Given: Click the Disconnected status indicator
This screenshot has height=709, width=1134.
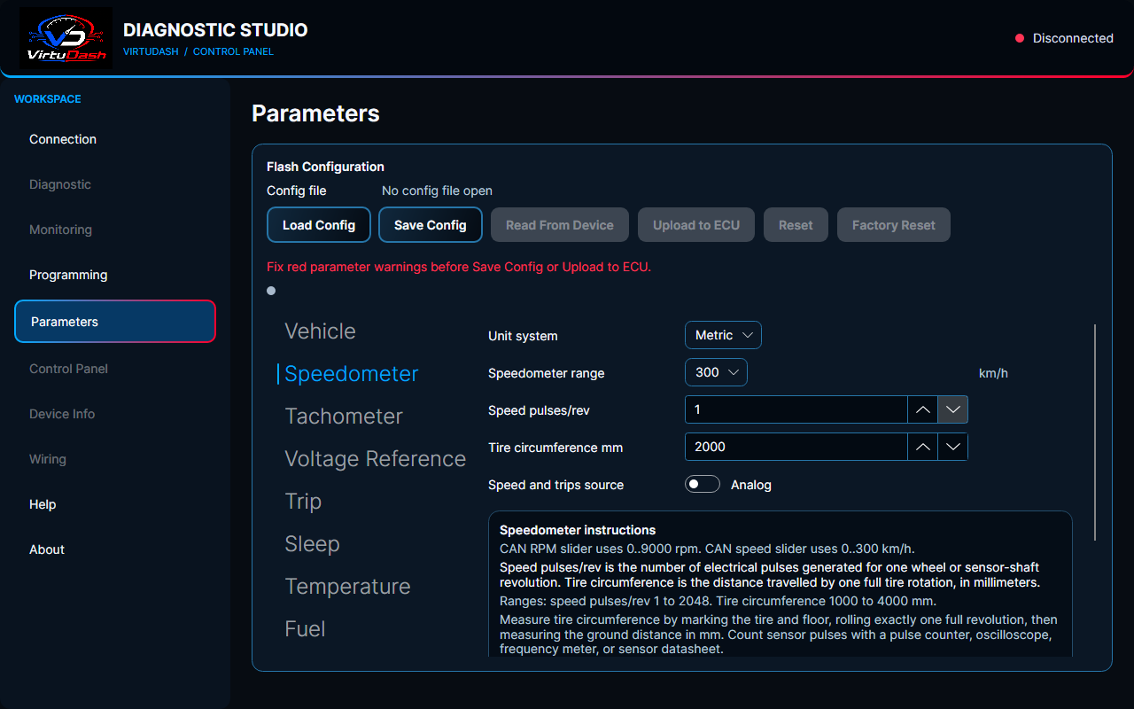Looking at the screenshot, I should 1064,38.
